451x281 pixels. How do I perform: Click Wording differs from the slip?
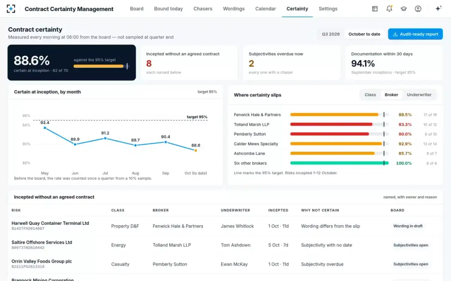click(330, 226)
